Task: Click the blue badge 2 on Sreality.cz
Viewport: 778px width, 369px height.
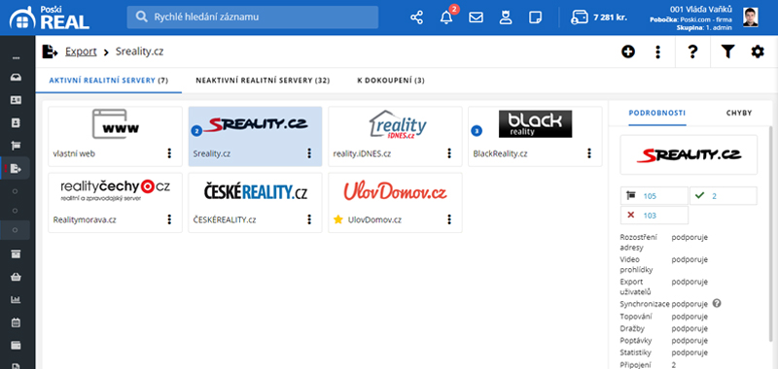Action: click(x=196, y=131)
